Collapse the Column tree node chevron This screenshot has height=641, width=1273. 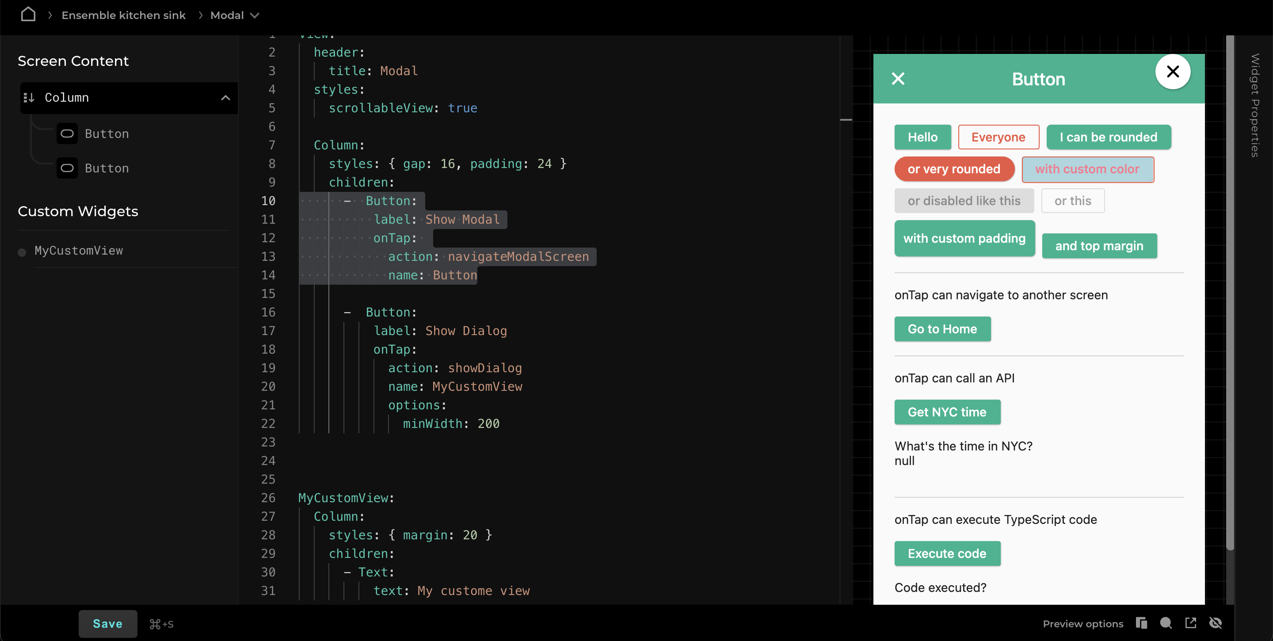tap(225, 98)
